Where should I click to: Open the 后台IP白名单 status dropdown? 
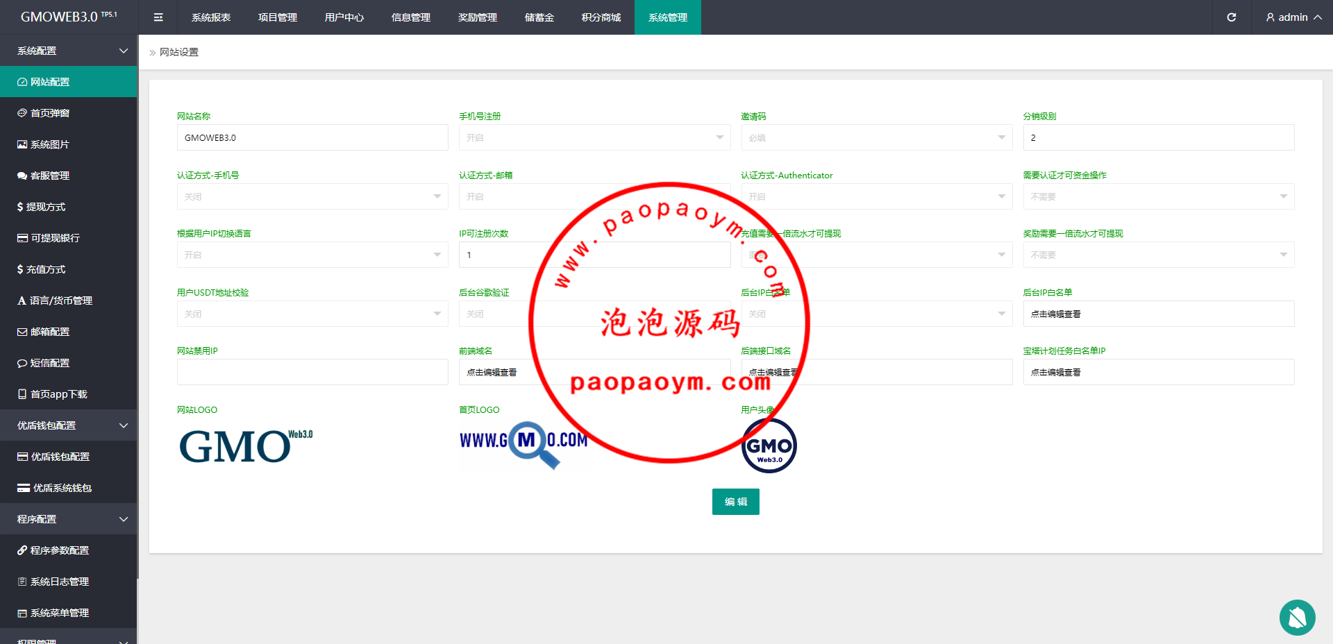877,314
